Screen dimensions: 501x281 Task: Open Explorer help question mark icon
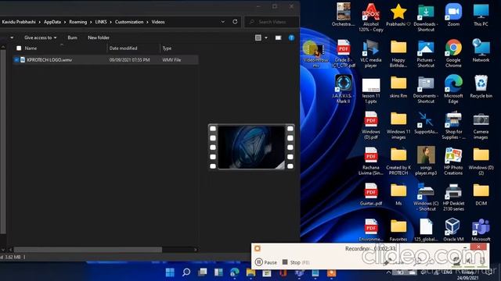(x=291, y=37)
